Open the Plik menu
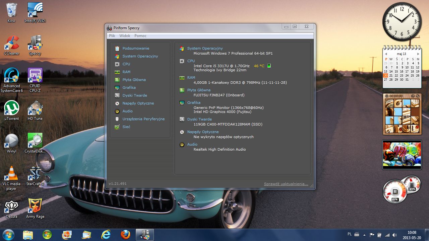Image resolution: width=429 pixels, height=241 pixels. [x=112, y=36]
